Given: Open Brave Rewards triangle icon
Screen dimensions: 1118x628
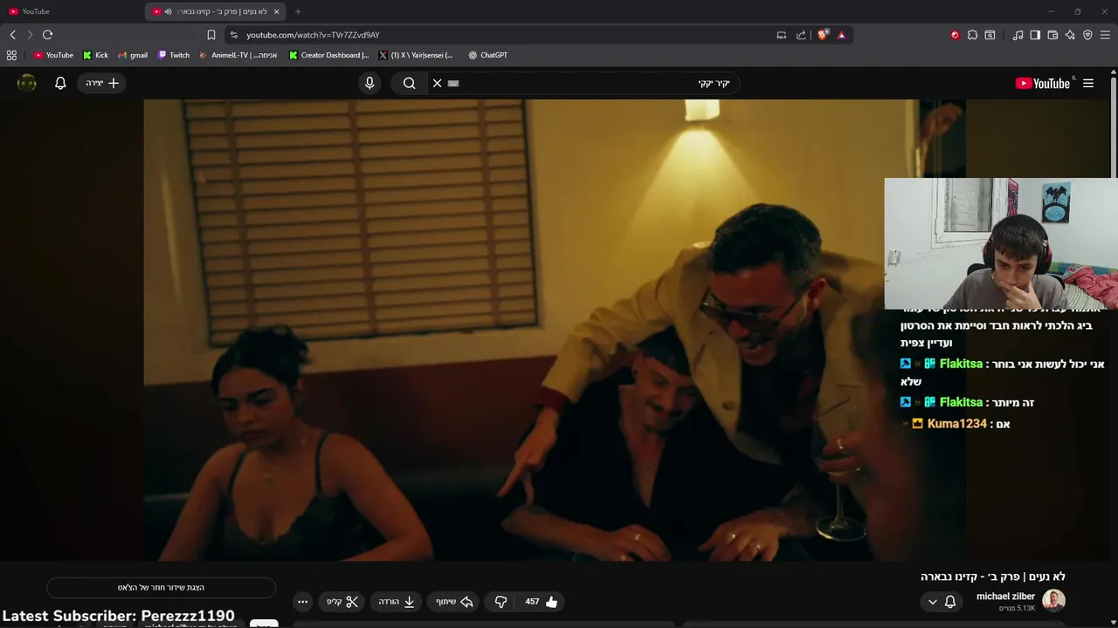Looking at the screenshot, I should (x=841, y=35).
